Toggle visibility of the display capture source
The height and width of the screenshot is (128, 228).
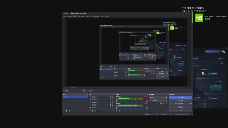coord(111,102)
